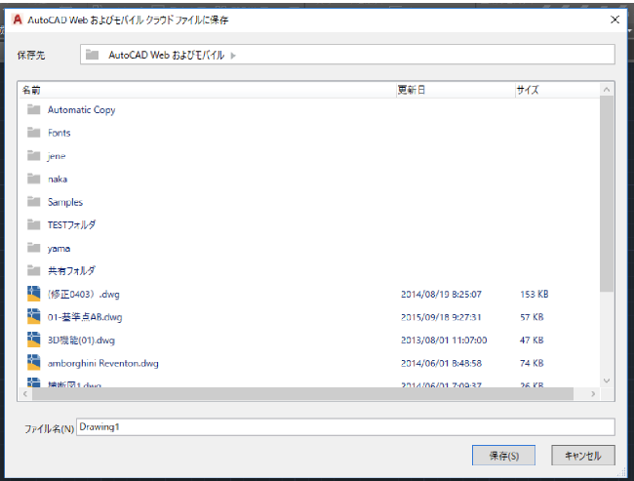Click the ファイル名 input field
Screen dimensions: 634x481
click(345, 426)
